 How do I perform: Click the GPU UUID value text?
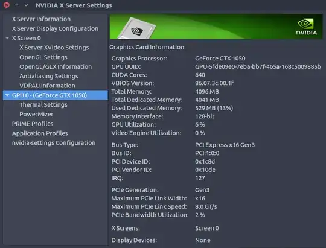point(258,67)
